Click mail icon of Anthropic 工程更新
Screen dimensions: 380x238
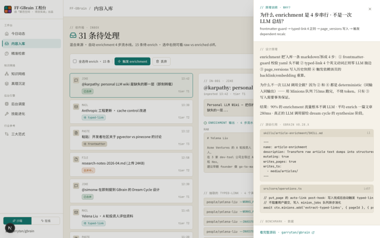point(76,107)
